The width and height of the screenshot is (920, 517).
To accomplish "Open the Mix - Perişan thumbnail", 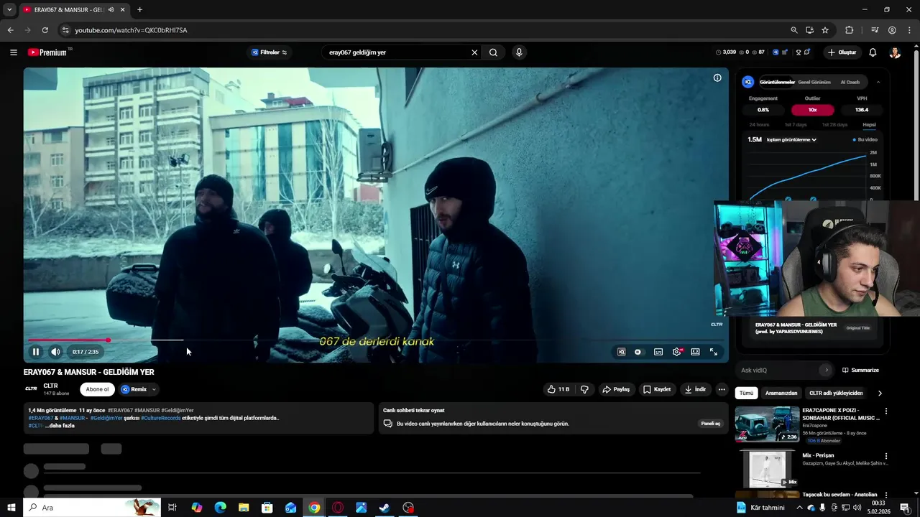I will coord(767,468).
